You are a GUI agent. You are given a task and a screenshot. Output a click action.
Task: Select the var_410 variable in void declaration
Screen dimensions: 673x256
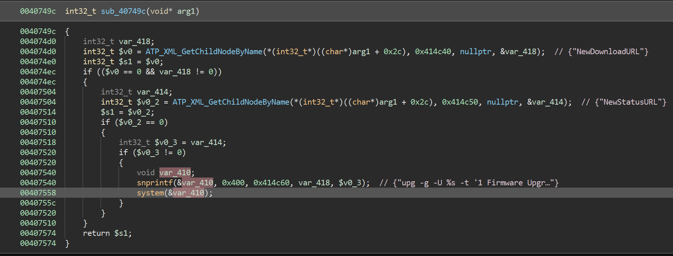pyautogui.click(x=175, y=173)
